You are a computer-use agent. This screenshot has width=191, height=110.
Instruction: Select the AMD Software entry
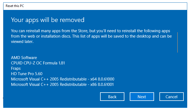click(24, 57)
